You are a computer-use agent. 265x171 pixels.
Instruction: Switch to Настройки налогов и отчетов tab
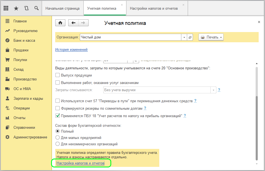click(x=157, y=9)
